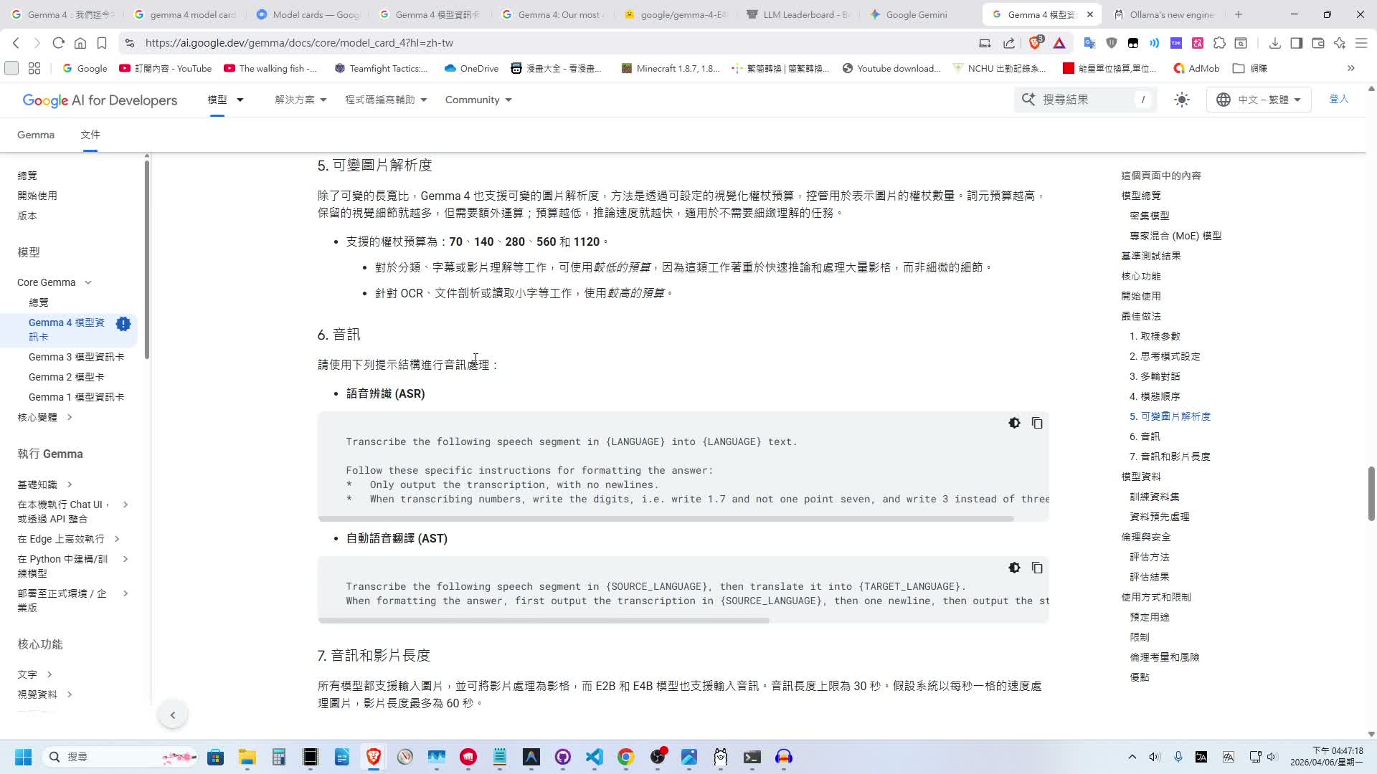The width and height of the screenshot is (1377, 774).
Task: Collapse left navigation panel arrow
Action: pos(173,715)
